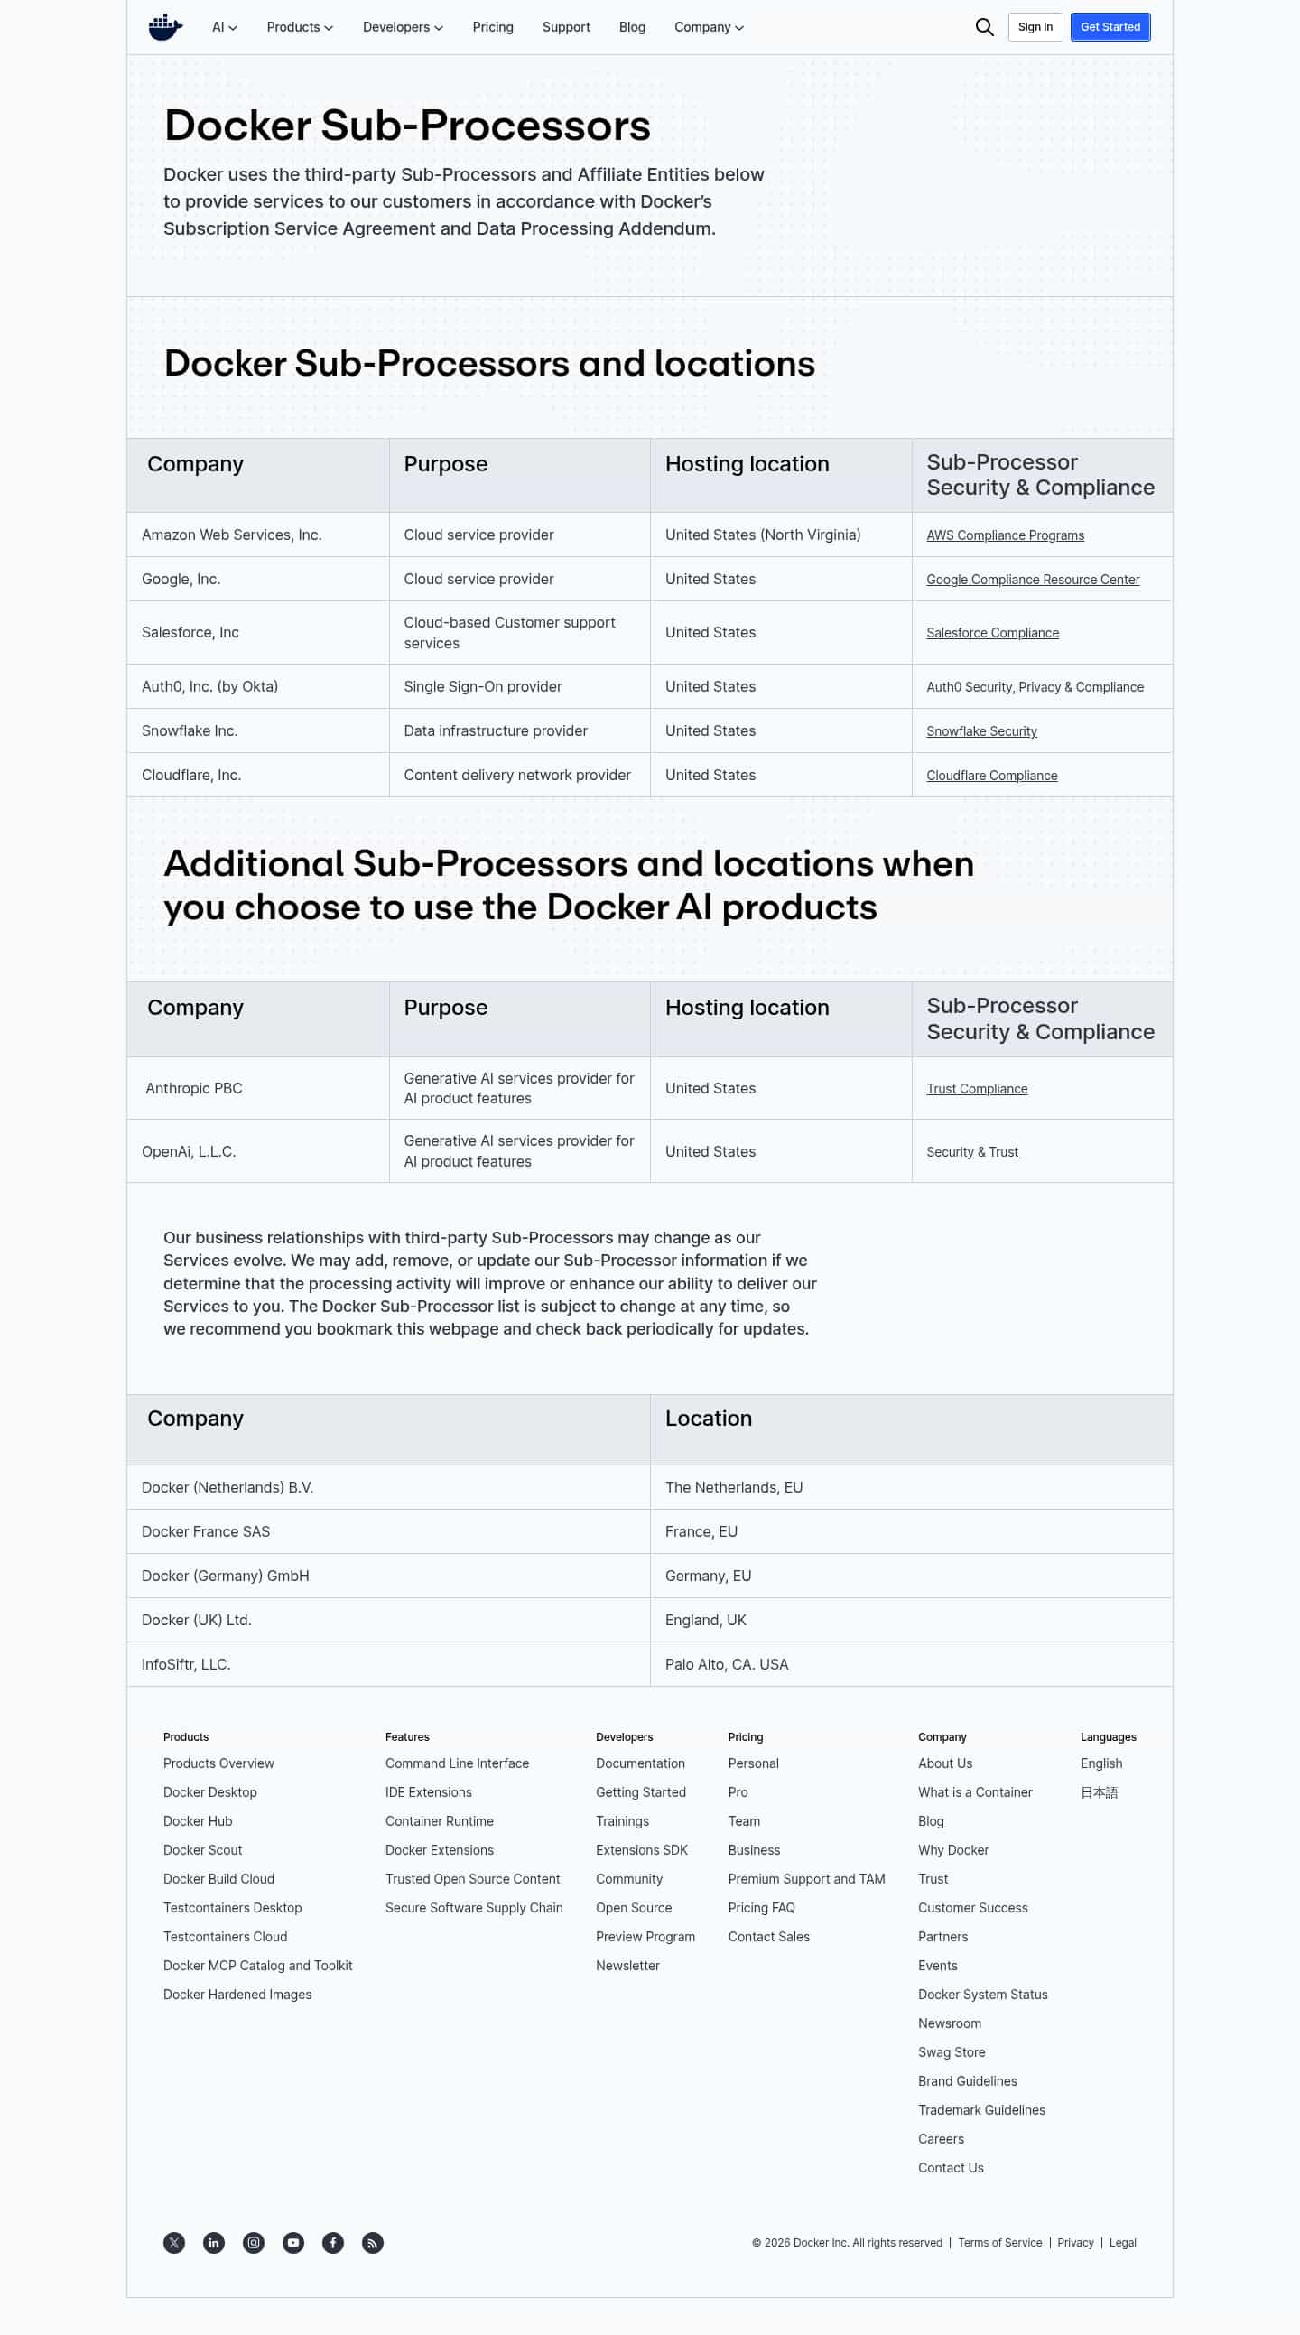Click the Sign In button
The height and width of the screenshot is (2335, 1300).
pyautogui.click(x=1035, y=27)
